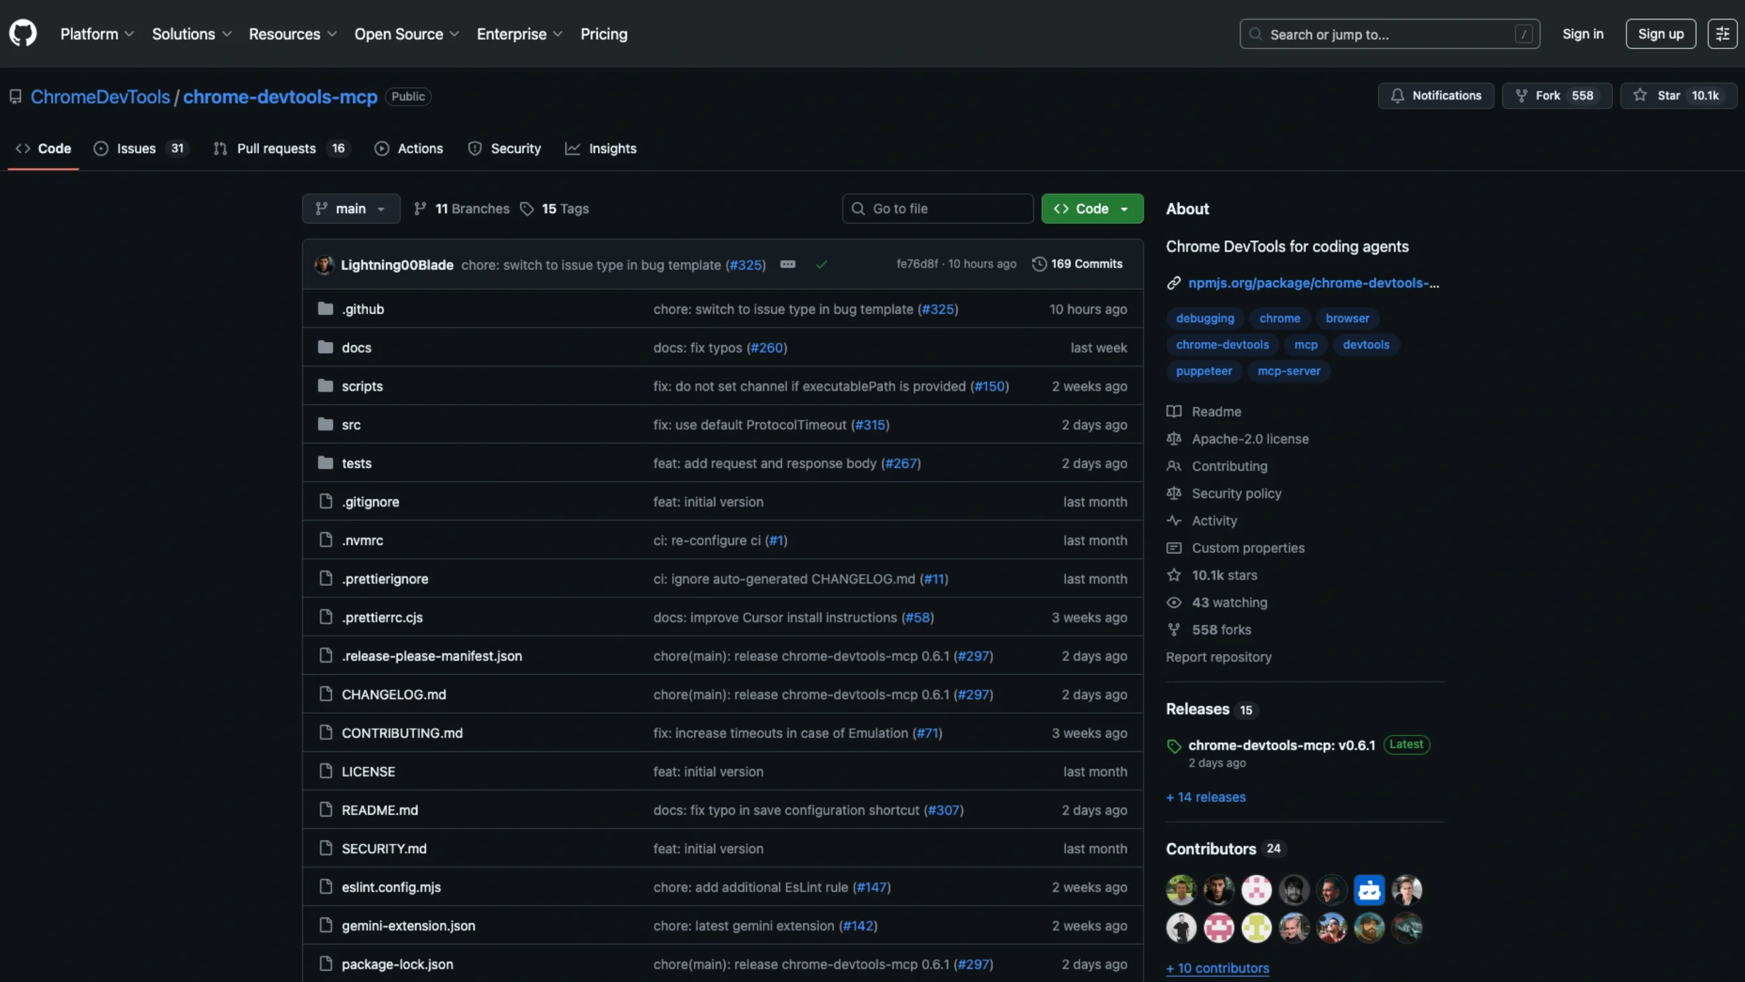
Task: Click the Go to file search field
Action: click(937, 209)
